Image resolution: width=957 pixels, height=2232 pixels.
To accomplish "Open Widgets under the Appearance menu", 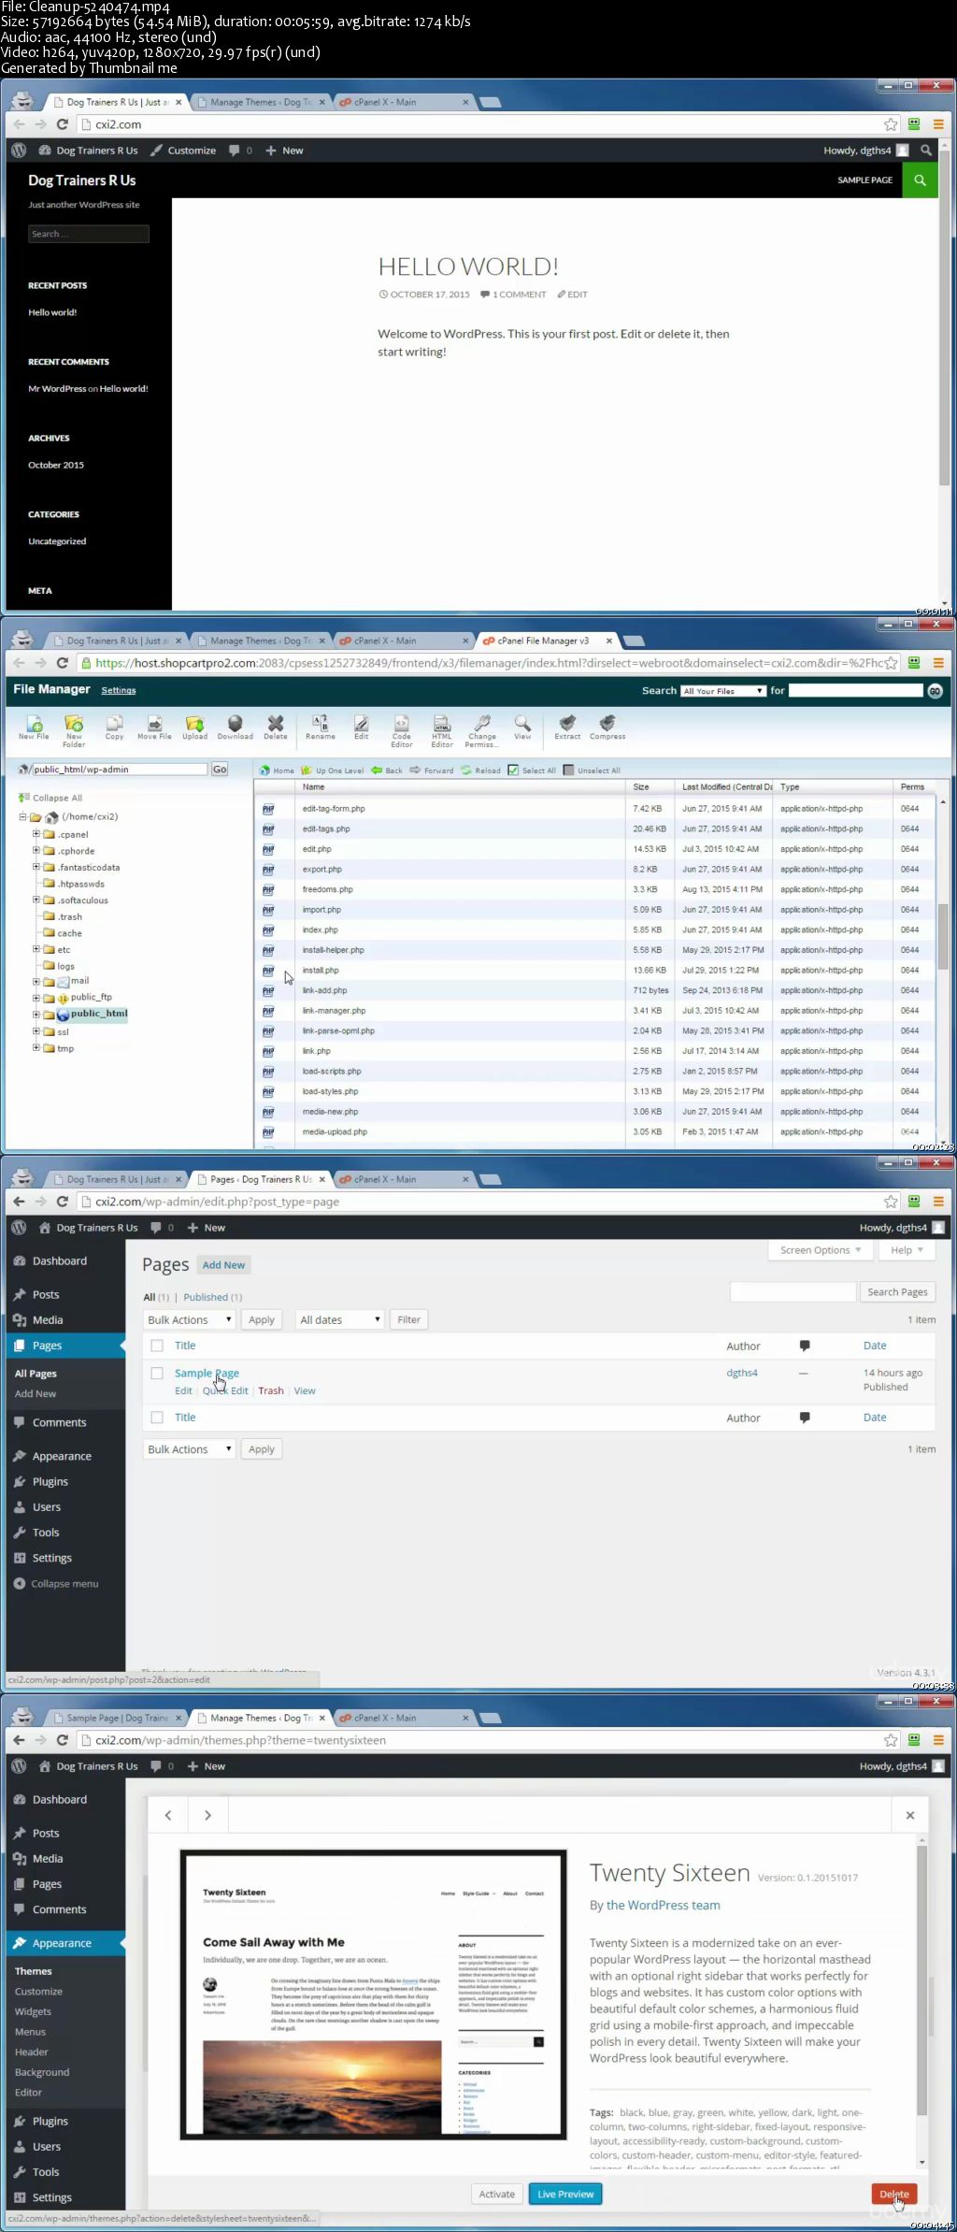I will [x=33, y=2012].
